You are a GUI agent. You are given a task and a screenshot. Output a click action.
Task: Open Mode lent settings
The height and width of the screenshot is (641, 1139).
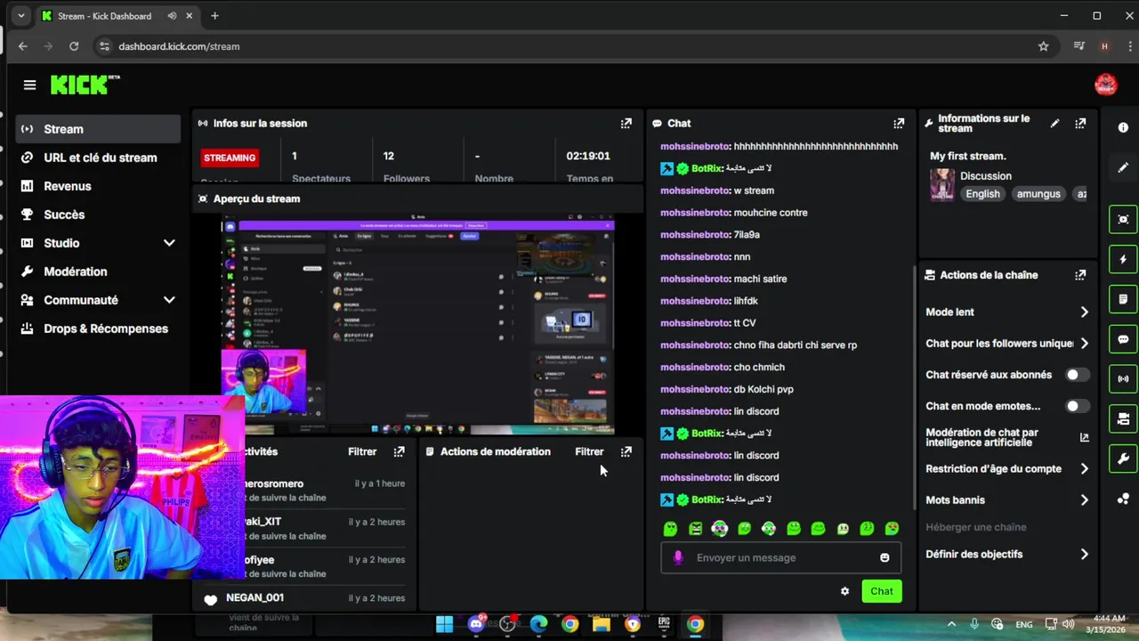pyautogui.click(x=1007, y=312)
